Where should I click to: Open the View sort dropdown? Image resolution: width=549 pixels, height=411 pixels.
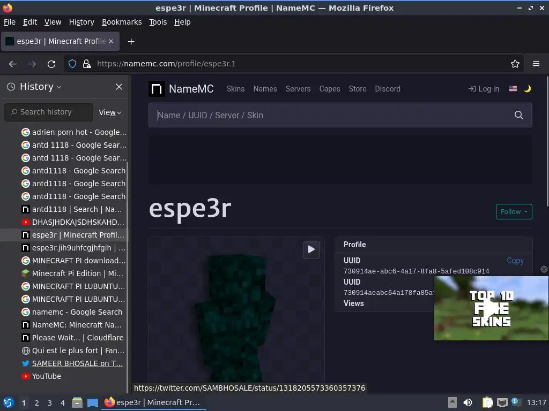coord(110,112)
